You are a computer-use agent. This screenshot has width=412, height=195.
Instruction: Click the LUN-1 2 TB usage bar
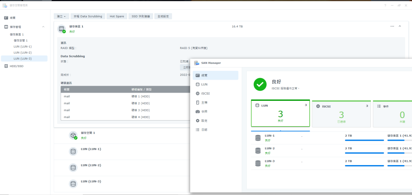pyautogui.click(x=364, y=140)
